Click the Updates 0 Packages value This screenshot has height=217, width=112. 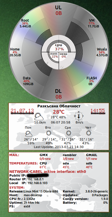[x=100, y=195]
